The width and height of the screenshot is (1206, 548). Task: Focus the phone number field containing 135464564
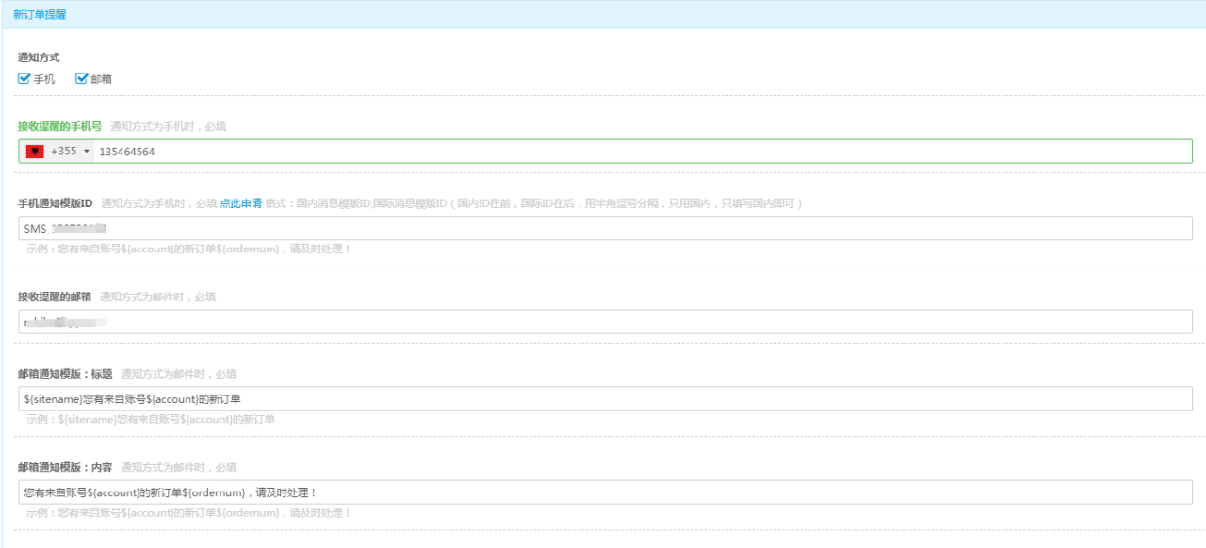[x=641, y=152]
